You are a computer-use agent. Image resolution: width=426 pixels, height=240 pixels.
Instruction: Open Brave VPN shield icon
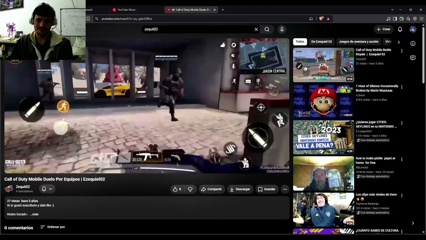(415, 19)
